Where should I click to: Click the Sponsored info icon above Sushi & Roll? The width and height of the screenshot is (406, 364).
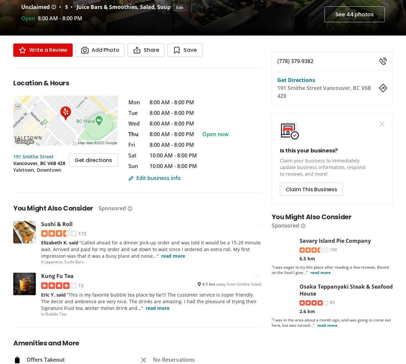coord(130,209)
